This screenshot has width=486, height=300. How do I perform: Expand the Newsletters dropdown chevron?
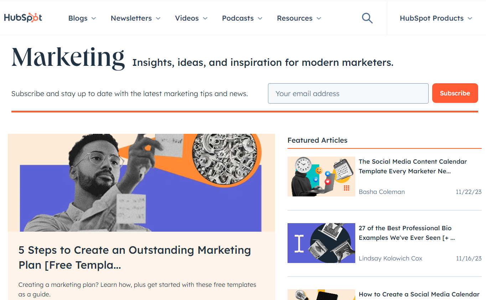(x=158, y=19)
